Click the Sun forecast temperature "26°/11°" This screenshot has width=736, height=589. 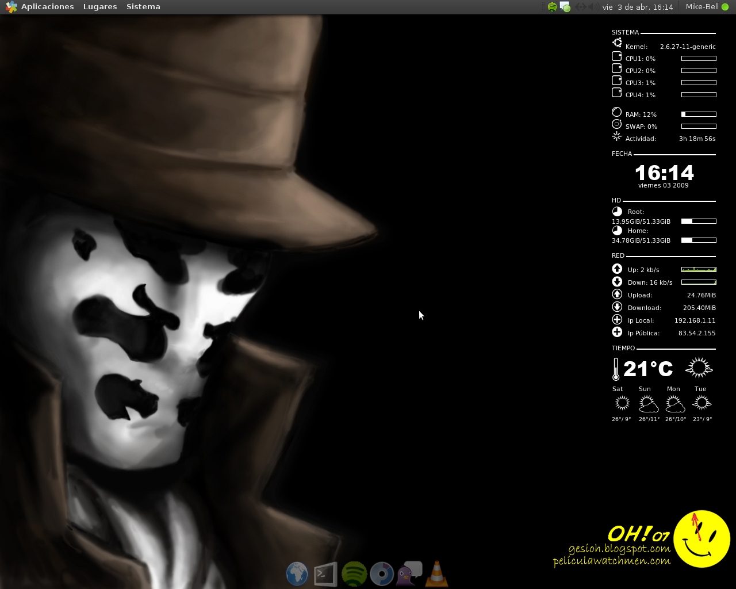649,419
